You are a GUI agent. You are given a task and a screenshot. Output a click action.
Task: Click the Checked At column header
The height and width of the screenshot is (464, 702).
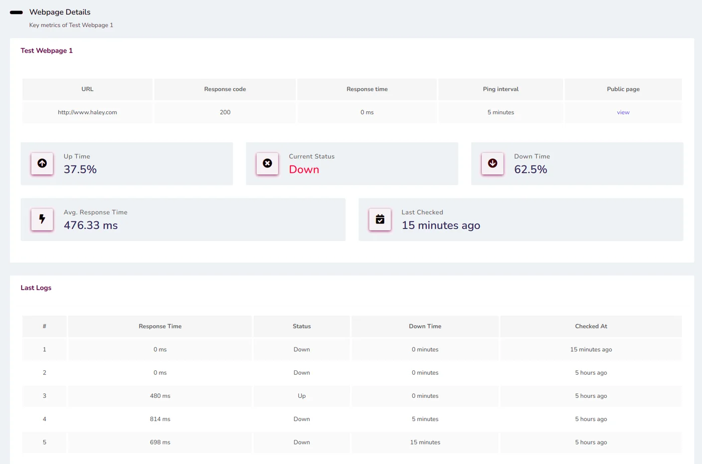591,326
